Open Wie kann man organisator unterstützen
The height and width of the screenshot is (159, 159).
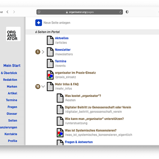coord(94,119)
